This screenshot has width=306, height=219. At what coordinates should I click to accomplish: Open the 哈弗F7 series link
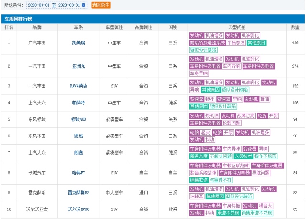(x=79, y=173)
